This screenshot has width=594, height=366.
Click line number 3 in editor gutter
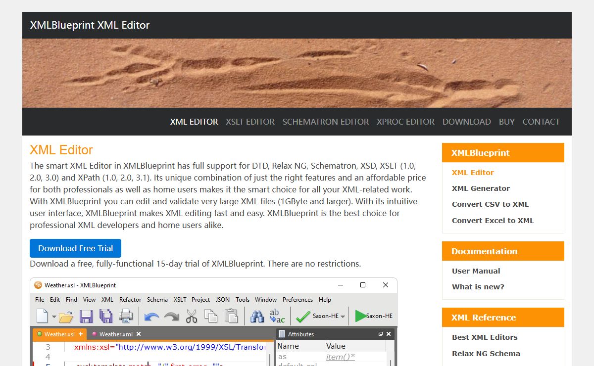tap(48, 347)
